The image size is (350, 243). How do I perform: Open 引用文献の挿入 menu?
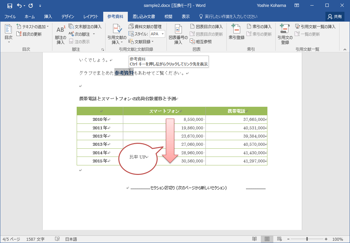tap(117, 34)
